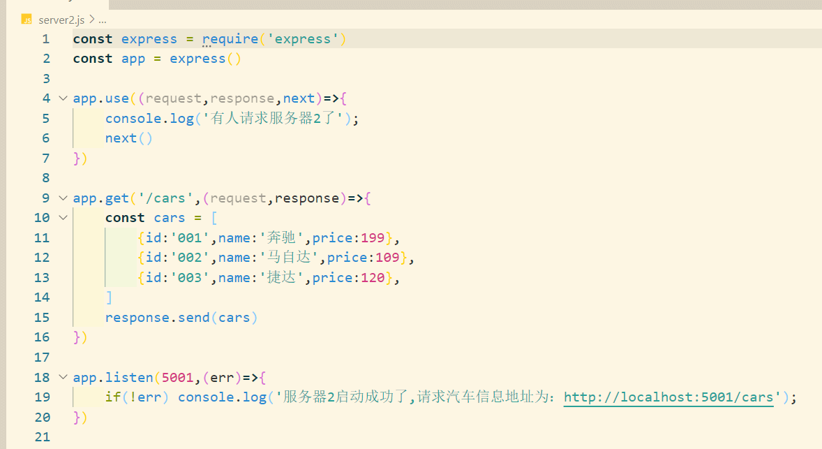Click the closing bracket on line 14

(109, 297)
